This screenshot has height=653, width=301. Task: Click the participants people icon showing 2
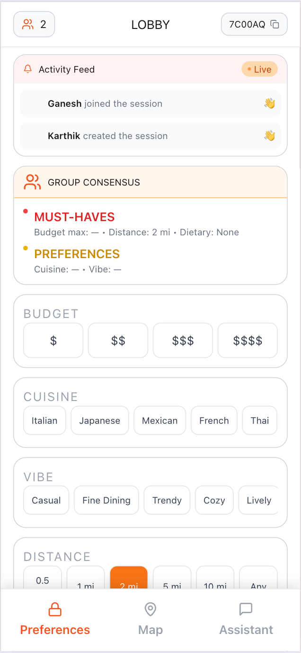coord(28,24)
